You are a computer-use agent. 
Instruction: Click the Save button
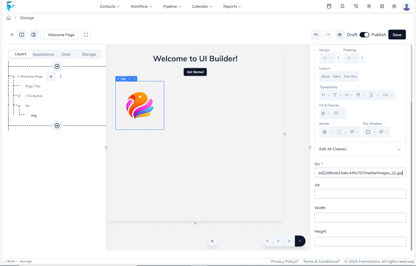point(397,35)
